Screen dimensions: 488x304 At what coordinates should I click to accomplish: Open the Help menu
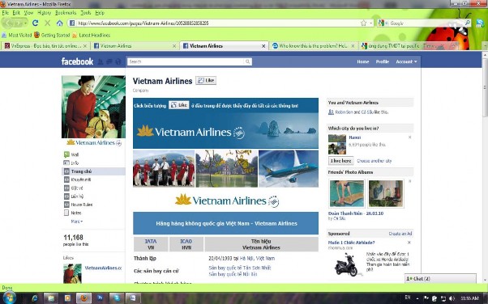coord(100,13)
